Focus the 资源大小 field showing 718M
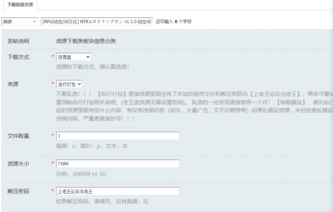The width and height of the screenshot is (333, 212). point(117,164)
